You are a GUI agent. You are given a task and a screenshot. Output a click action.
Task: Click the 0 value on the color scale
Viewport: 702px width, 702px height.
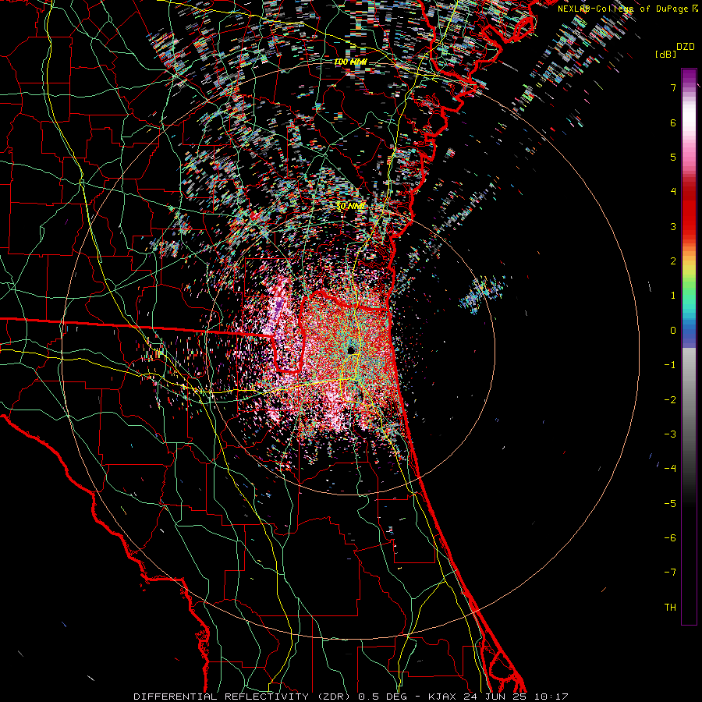tap(673, 331)
